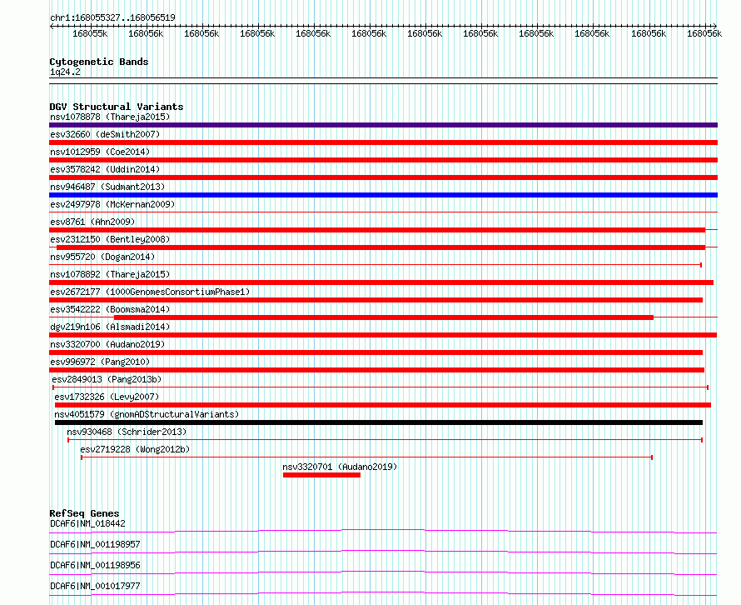This screenshot has height=605, width=741.
Task: Select the DCAF6|NM_001017977 transcript label
Action: coord(95,586)
